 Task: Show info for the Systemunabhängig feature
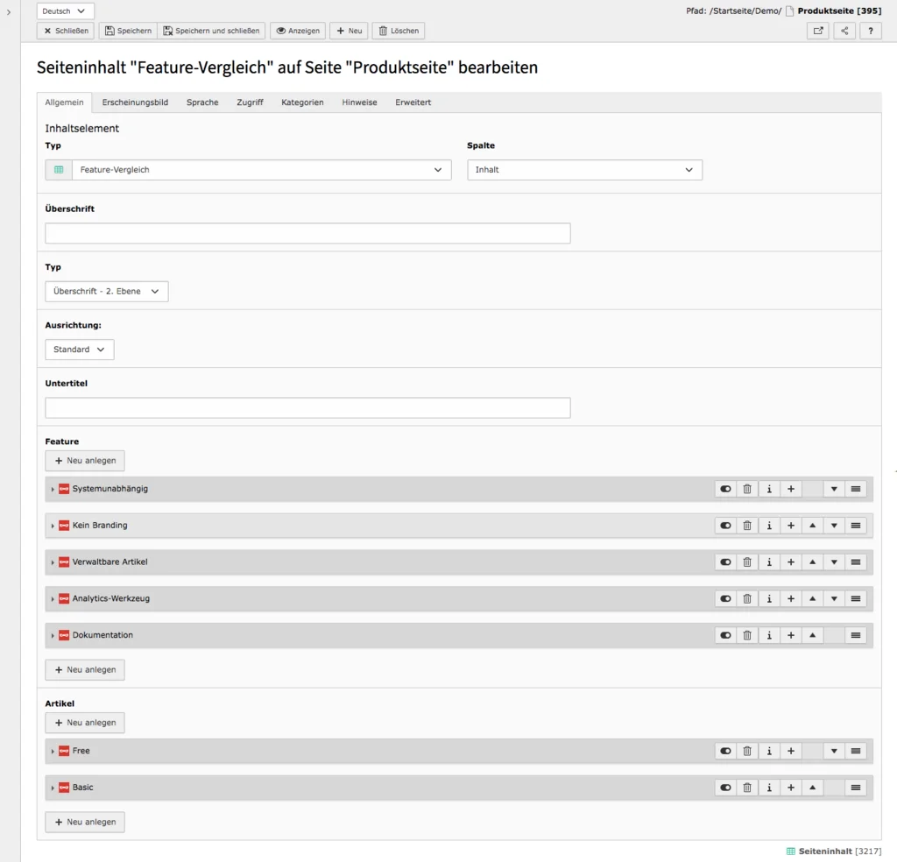point(768,489)
